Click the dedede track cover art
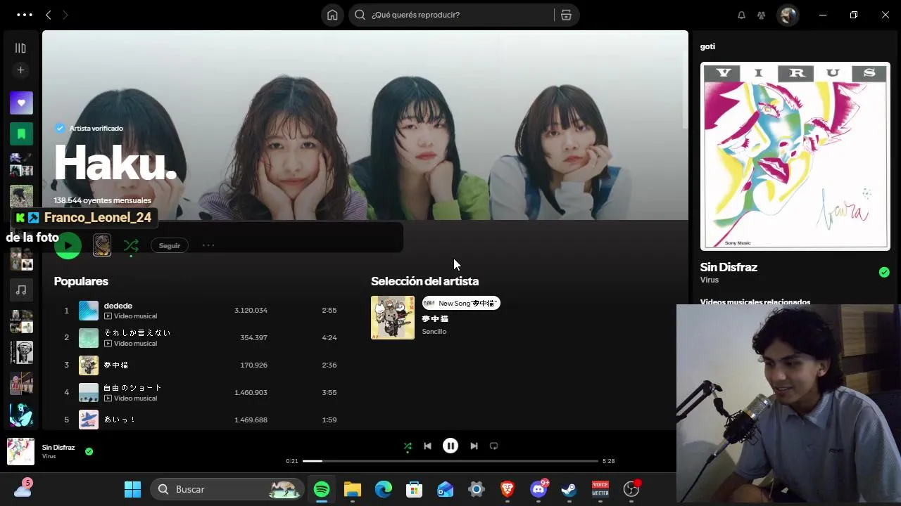The height and width of the screenshot is (506, 901). click(x=89, y=311)
